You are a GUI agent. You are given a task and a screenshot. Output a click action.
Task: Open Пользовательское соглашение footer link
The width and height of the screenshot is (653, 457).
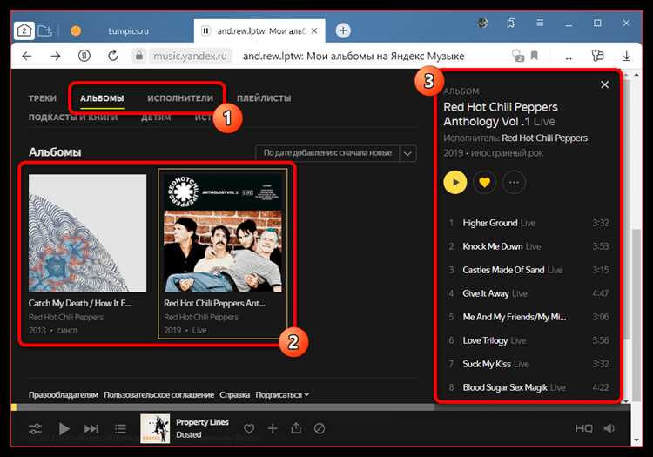click(x=158, y=394)
